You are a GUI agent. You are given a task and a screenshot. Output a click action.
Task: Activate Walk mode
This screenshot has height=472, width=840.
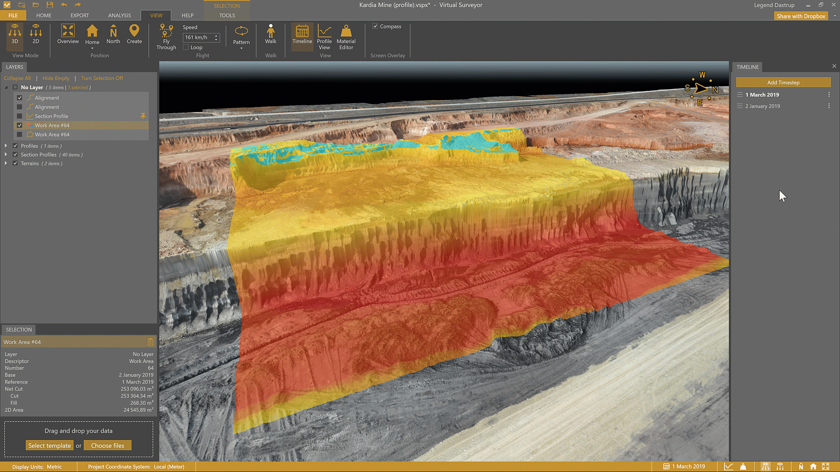(x=270, y=34)
